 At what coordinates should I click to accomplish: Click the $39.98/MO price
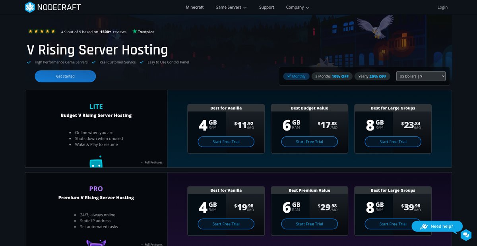411,207
